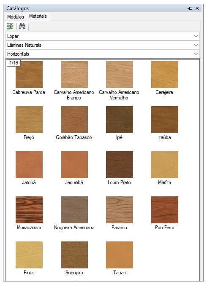The image size is (207, 284).
Task: Select the Cabreuva Parda wood swatch
Action: (x=29, y=75)
